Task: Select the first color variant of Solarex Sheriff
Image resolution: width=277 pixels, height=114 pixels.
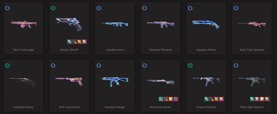Action: [x=70, y=42]
